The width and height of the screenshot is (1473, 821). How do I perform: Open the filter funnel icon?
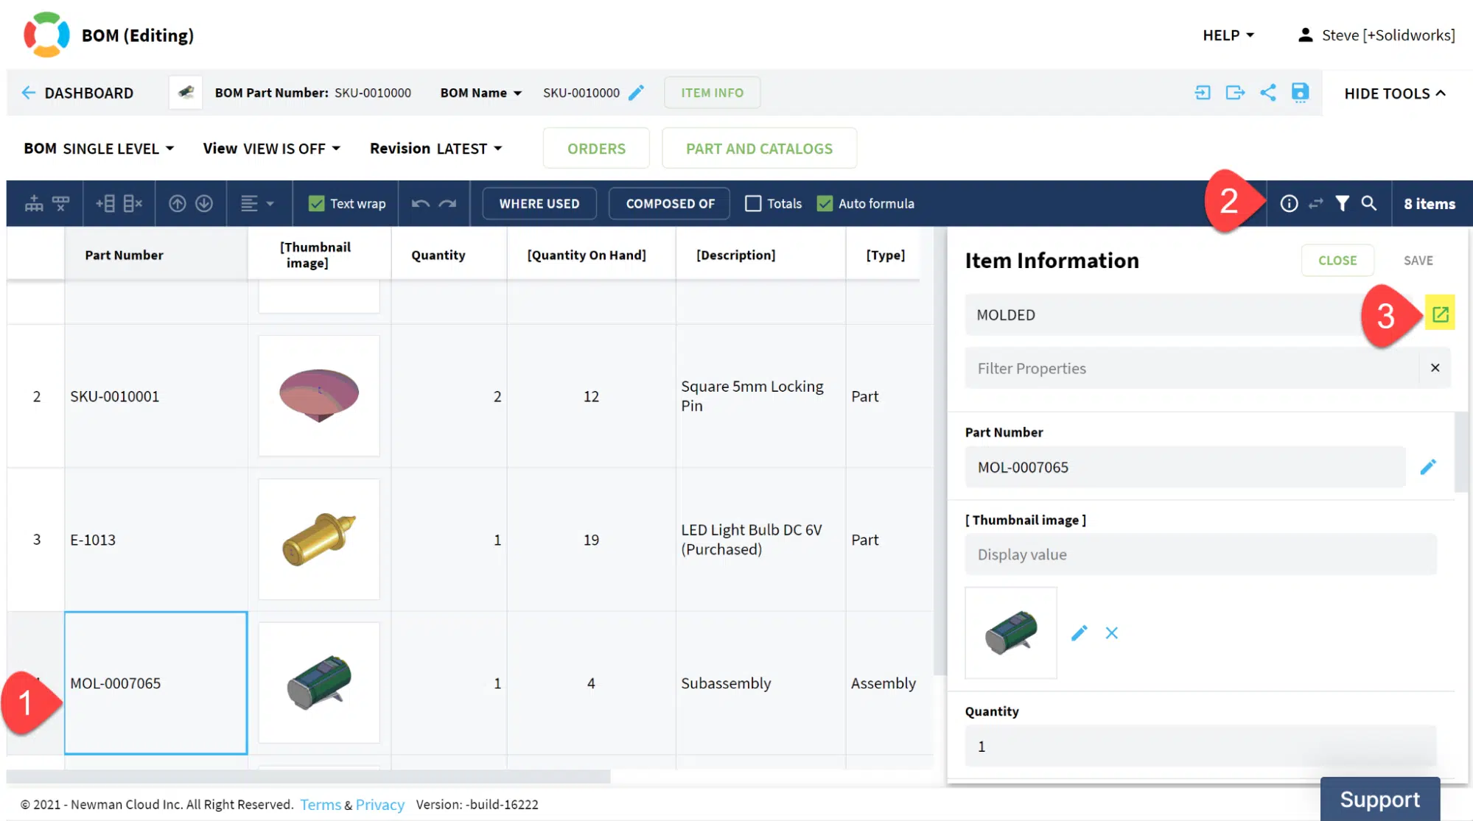pos(1343,203)
